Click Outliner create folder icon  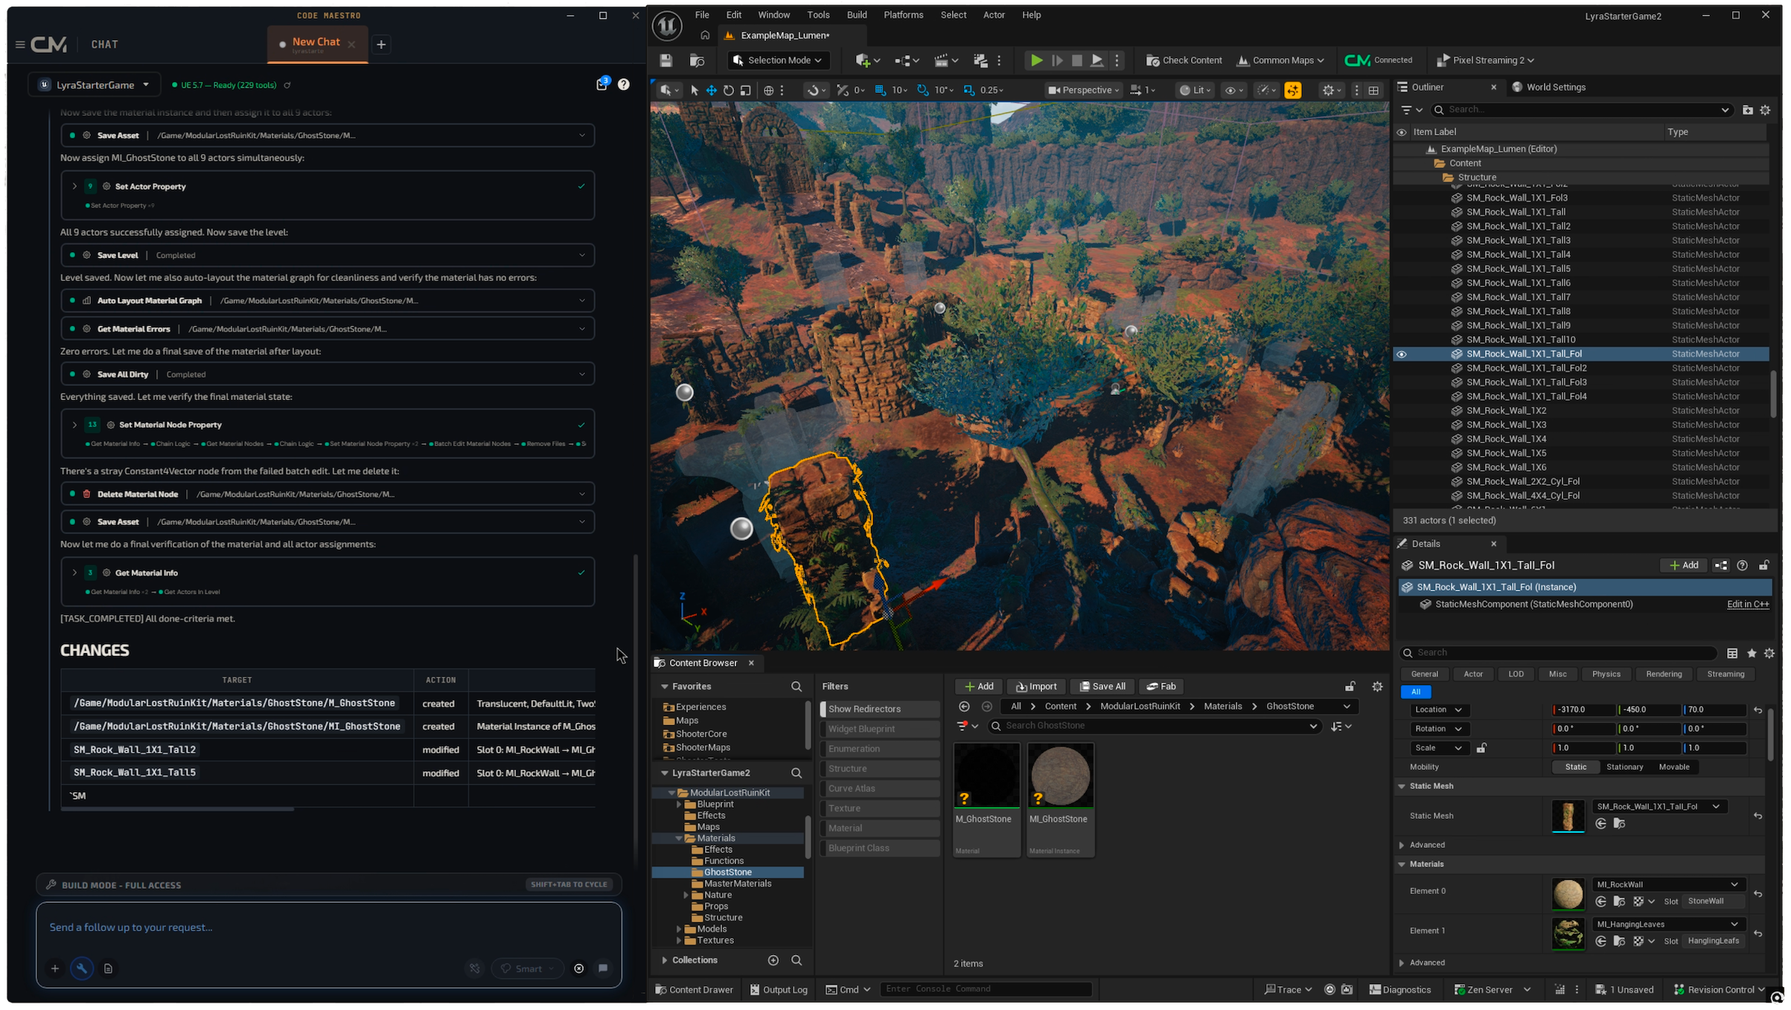click(x=1747, y=110)
